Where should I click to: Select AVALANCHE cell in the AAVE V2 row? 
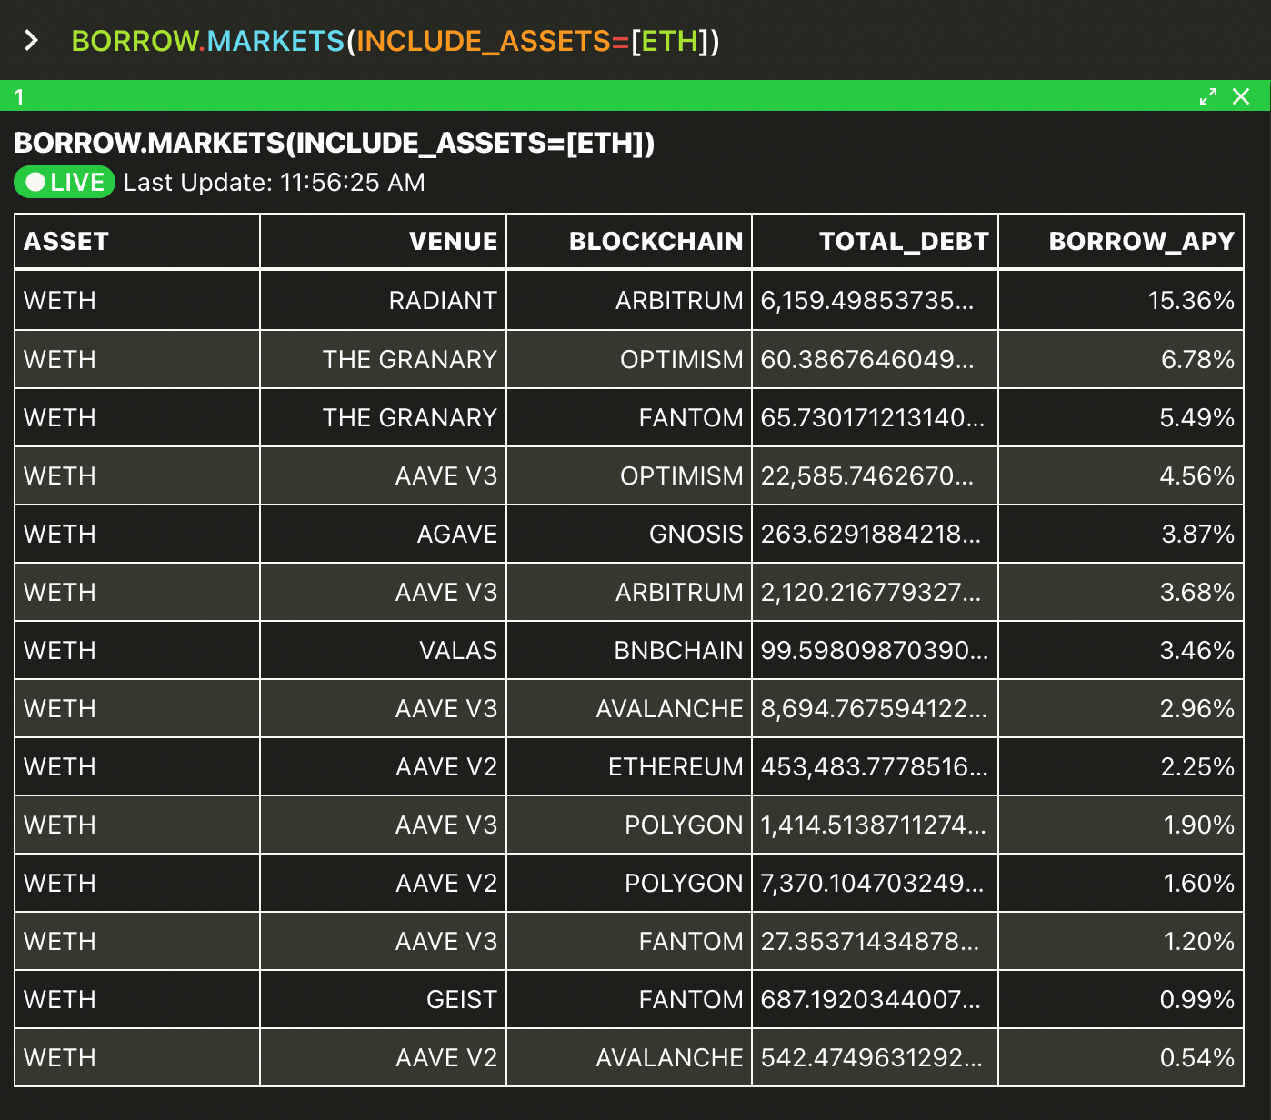[x=629, y=1057]
